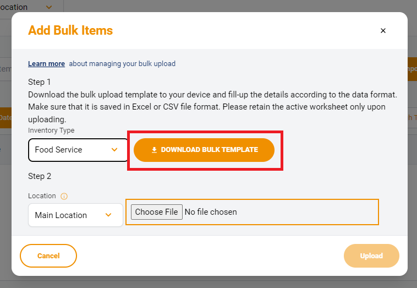
Task: Click the info icon beside Location label
Action: coord(64,196)
